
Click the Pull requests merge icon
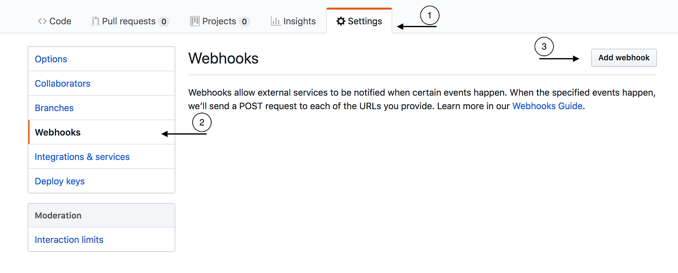coord(95,21)
